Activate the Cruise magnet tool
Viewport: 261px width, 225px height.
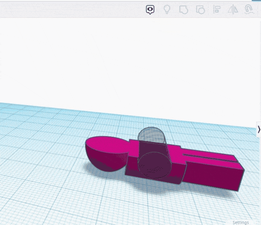click(x=249, y=9)
